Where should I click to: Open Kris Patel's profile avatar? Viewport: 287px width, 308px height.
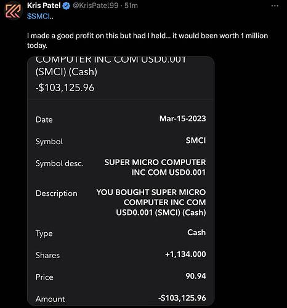coord(13,11)
